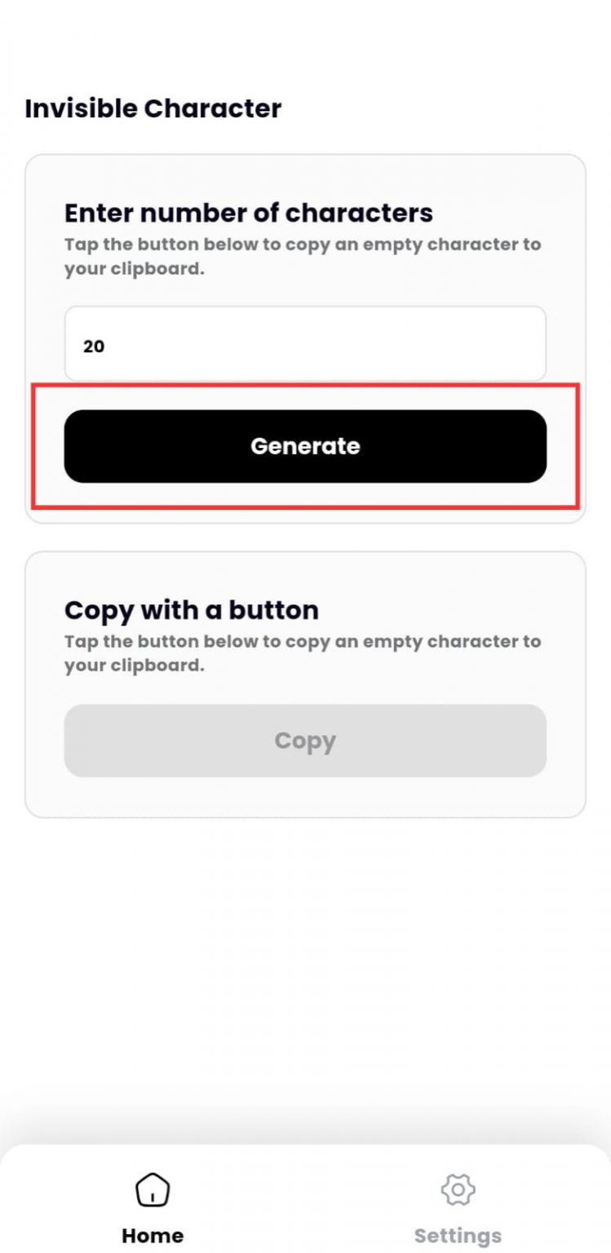Switch to the Settings tab label

tap(458, 1235)
